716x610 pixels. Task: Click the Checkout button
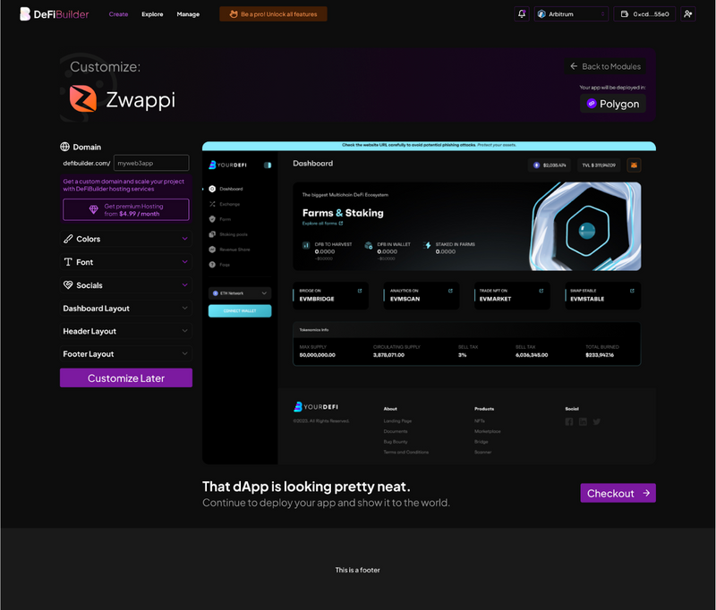click(618, 493)
